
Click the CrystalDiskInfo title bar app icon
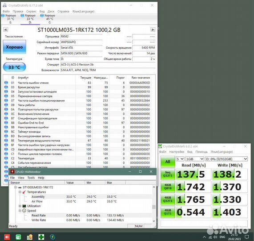pos(5,5)
